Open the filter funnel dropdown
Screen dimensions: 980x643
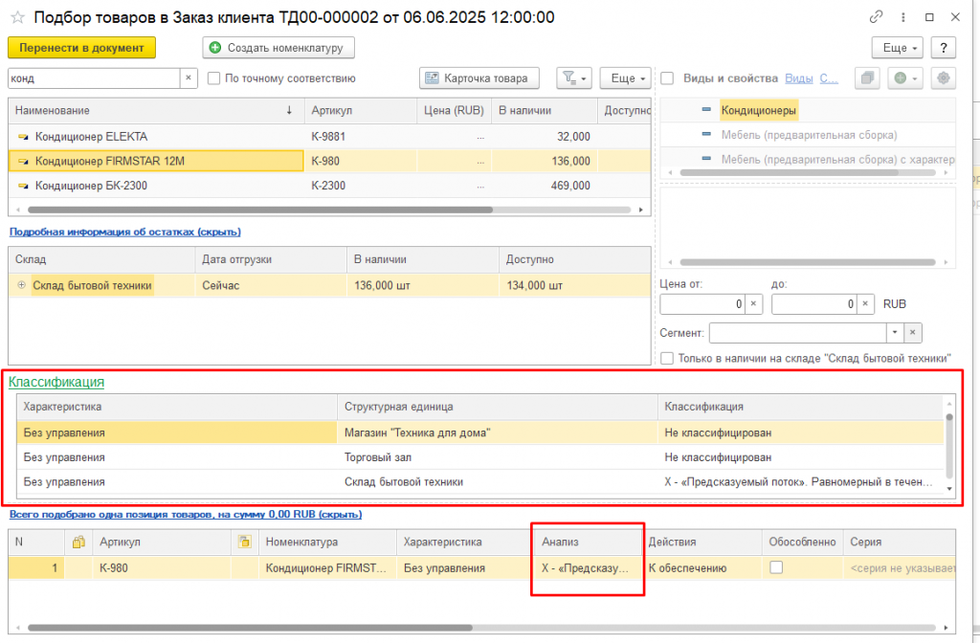pos(574,78)
